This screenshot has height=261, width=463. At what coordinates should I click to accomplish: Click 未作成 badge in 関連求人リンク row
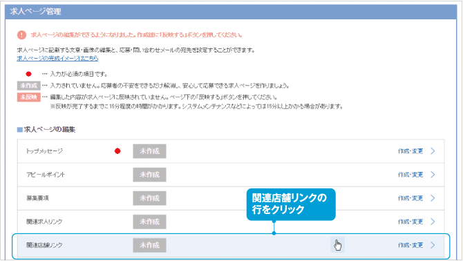pos(149,222)
